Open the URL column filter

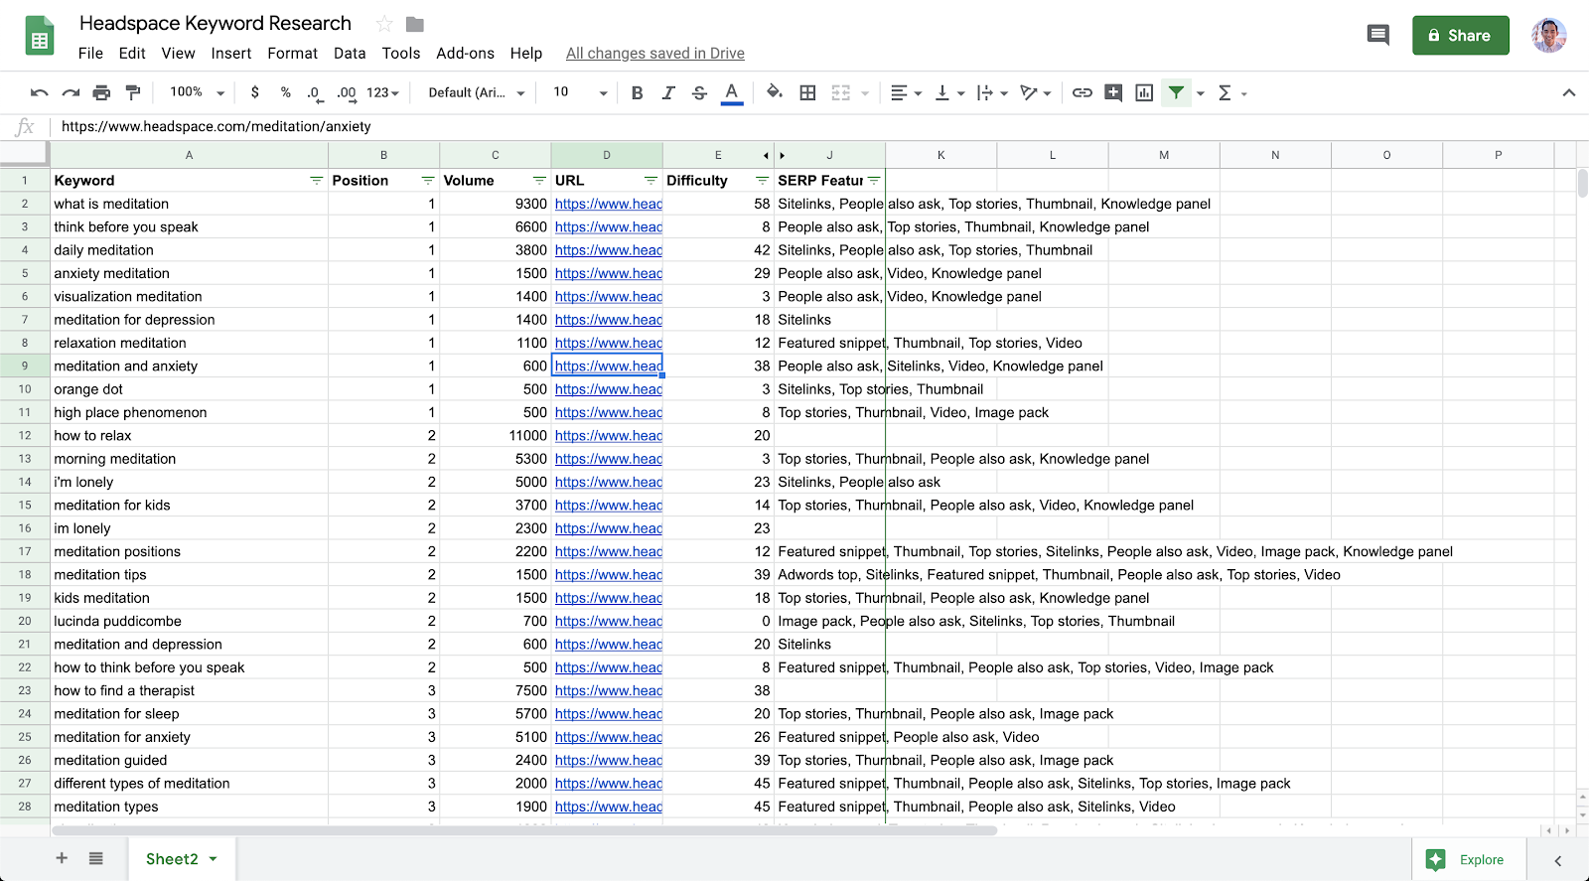click(x=650, y=181)
